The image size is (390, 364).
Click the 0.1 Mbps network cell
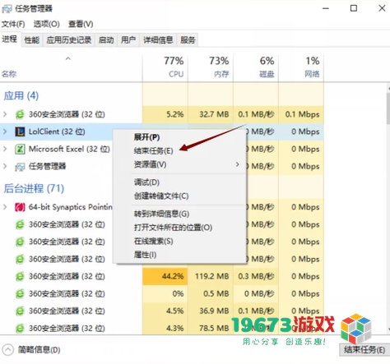tap(301, 114)
